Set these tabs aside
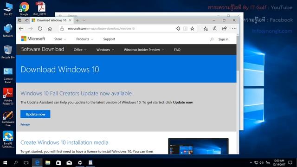The height and width of the screenshot is (167, 297). (27, 20)
